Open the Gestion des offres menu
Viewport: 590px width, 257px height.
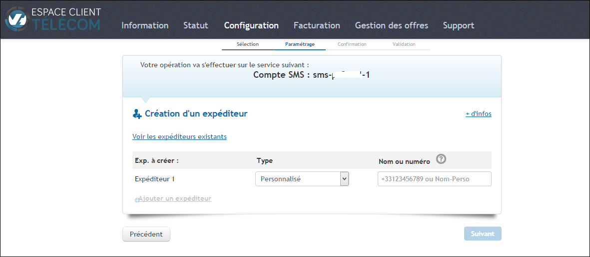coord(391,25)
